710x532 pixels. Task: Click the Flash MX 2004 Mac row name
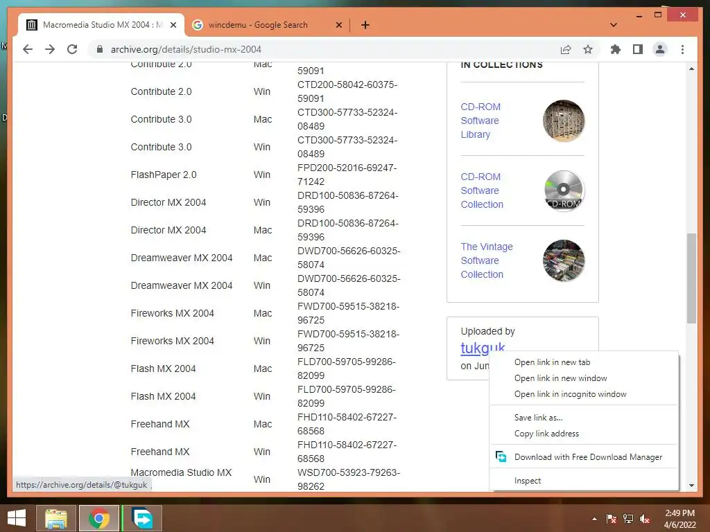(x=163, y=369)
